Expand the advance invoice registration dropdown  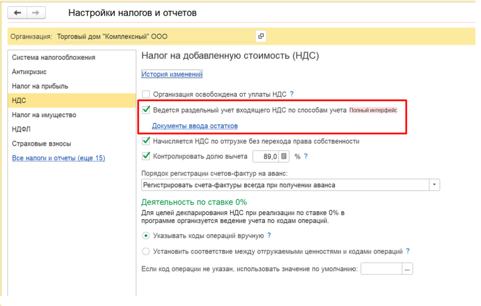click(434, 185)
